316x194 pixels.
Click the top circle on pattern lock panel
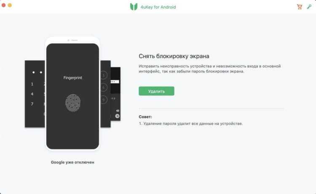[104, 75]
